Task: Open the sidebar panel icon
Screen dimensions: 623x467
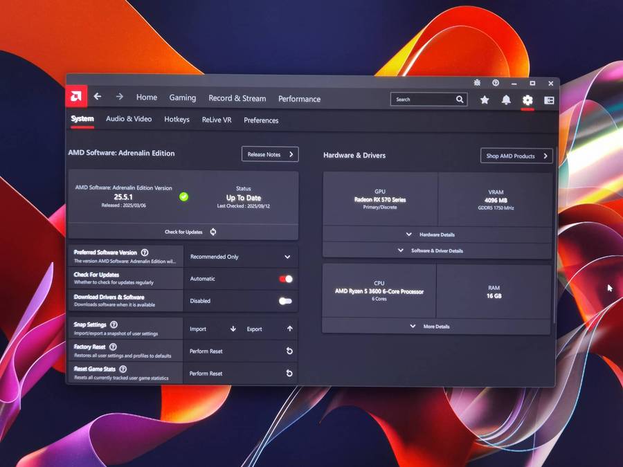Action: [x=549, y=100]
